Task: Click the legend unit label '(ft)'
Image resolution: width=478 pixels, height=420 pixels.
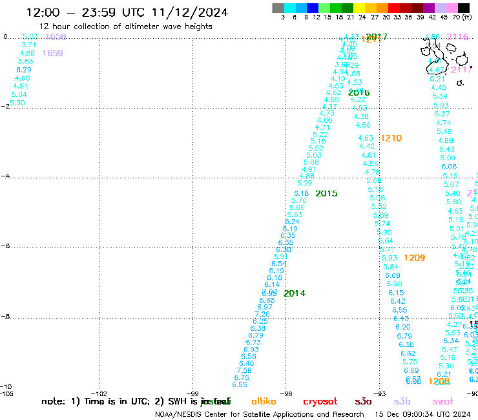Action: [x=467, y=17]
